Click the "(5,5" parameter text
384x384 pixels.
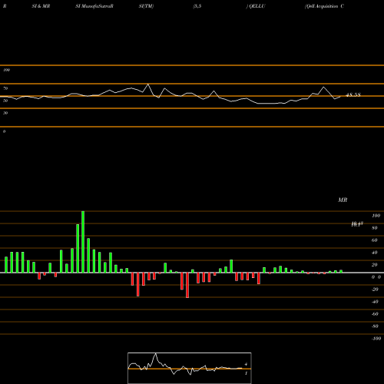coord(197,6)
